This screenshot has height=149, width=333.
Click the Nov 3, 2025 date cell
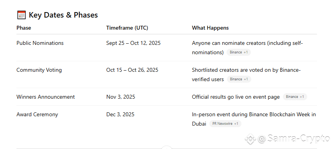point(121,97)
